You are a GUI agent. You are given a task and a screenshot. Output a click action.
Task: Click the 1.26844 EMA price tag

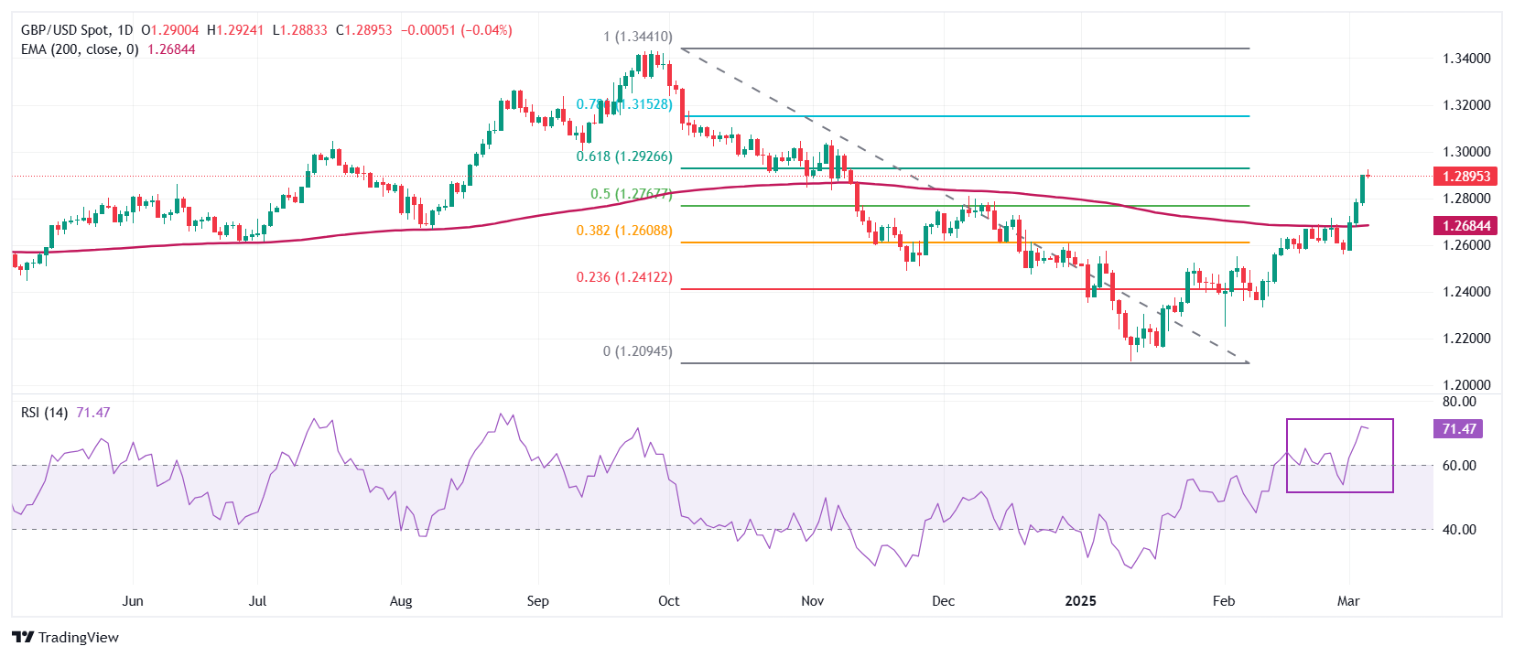pyautogui.click(x=1465, y=225)
